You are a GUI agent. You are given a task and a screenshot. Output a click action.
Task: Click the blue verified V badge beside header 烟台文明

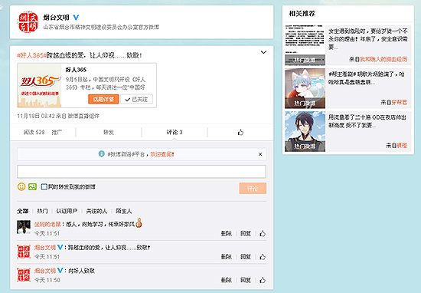click(x=76, y=18)
